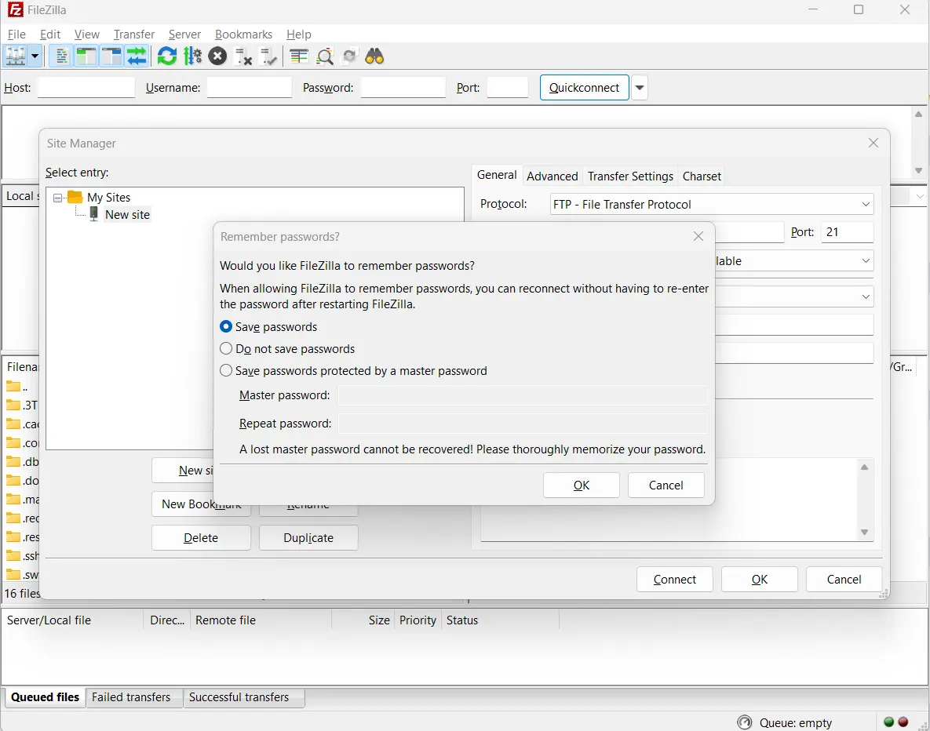
Task: Click Cancel in Remember passwords dialog
Action: tap(666, 485)
